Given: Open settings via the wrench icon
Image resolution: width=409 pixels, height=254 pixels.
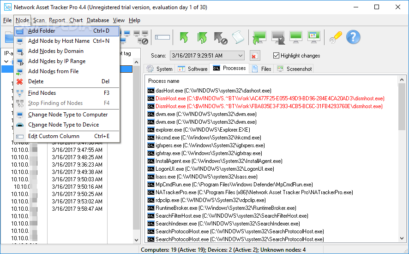Looking at the screenshot, I should pyautogui.click(x=336, y=37).
